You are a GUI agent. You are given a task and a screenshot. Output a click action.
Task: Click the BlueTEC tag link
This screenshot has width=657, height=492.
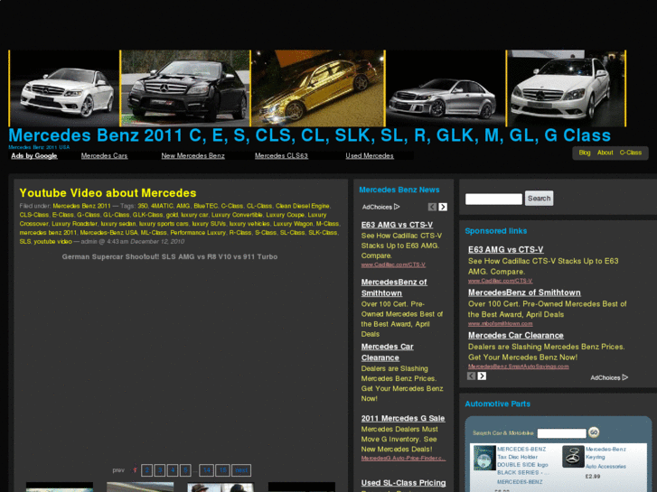click(x=205, y=206)
